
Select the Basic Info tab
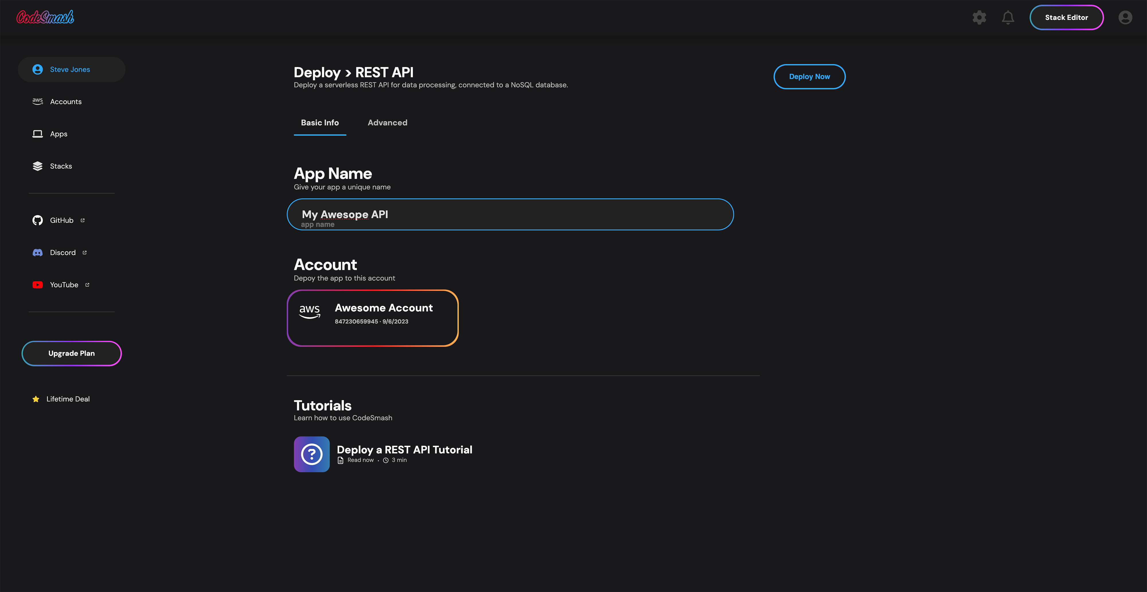pyautogui.click(x=320, y=123)
